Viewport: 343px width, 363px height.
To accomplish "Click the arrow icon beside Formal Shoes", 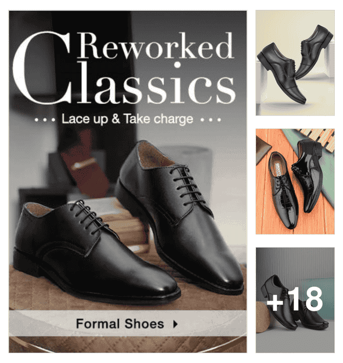I will point(175,324).
